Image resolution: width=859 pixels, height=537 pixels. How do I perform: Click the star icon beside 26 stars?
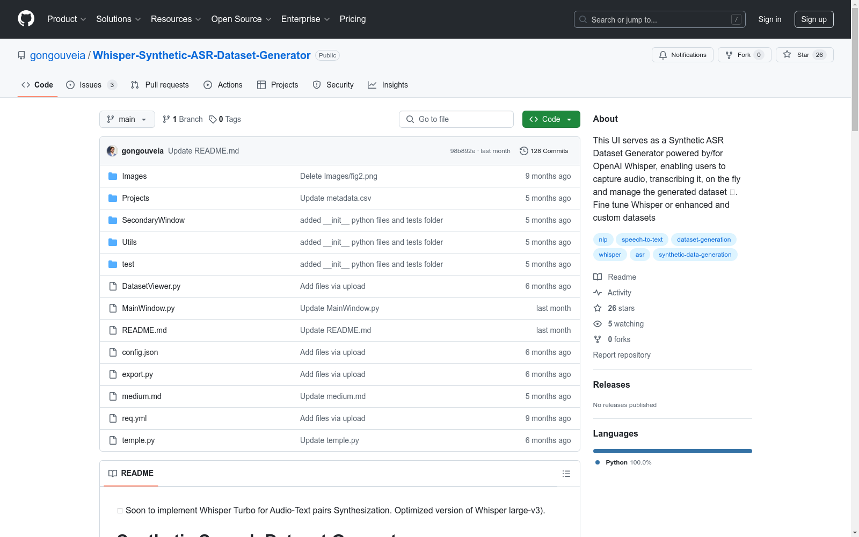[598, 308]
